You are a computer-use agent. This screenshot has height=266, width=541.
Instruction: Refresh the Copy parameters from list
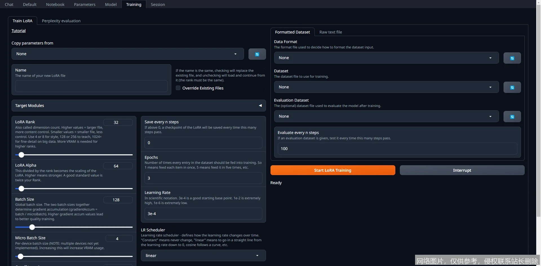click(x=257, y=54)
